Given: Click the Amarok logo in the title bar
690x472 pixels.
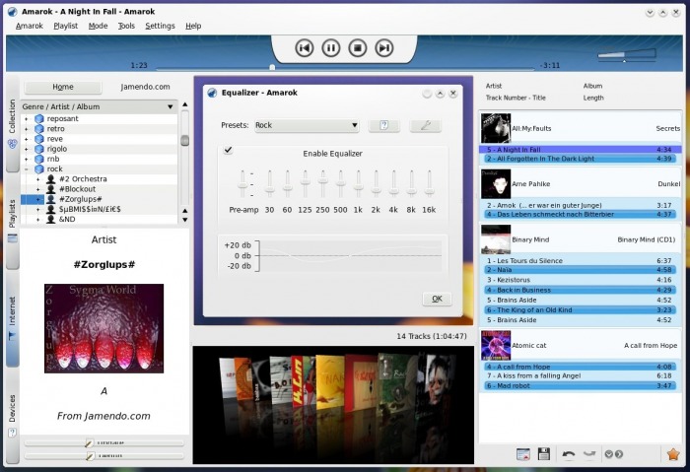Looking at the screenshot, I should pyautogui.click(x=12, y=12).
